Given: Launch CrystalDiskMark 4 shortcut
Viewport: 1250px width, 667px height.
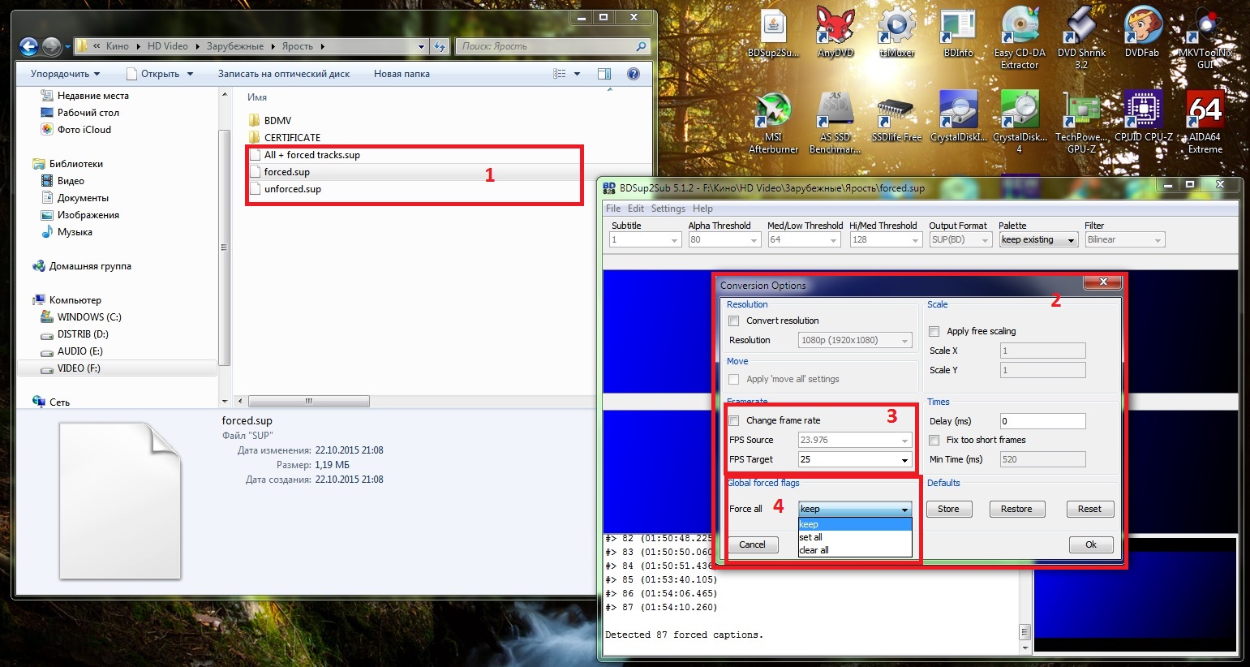Looking at the screenshot, I should [1020, 122].
